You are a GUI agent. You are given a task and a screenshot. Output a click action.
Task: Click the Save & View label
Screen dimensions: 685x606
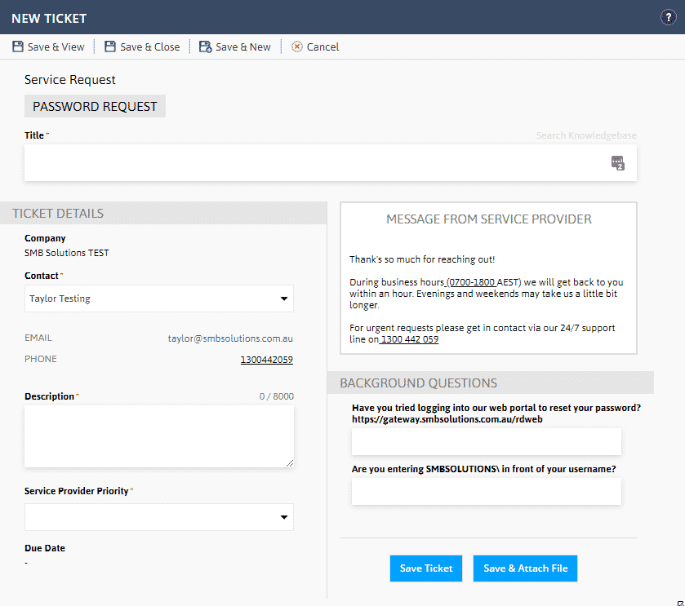[x=56, y=46]
